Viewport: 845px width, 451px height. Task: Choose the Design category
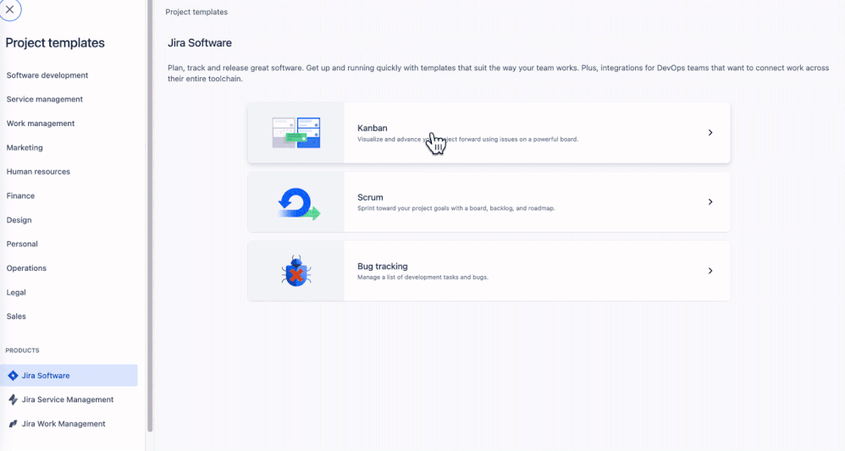(x=19, y=220)
